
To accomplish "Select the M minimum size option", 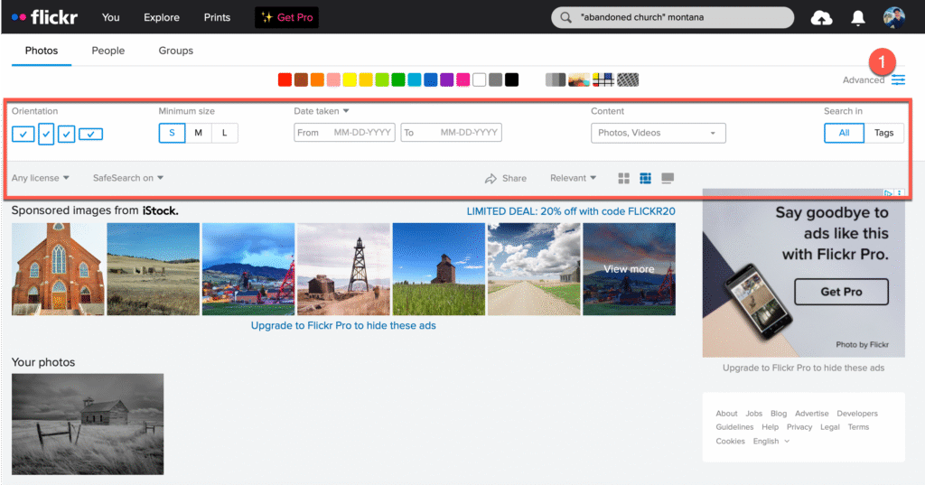I will (198, 134).
